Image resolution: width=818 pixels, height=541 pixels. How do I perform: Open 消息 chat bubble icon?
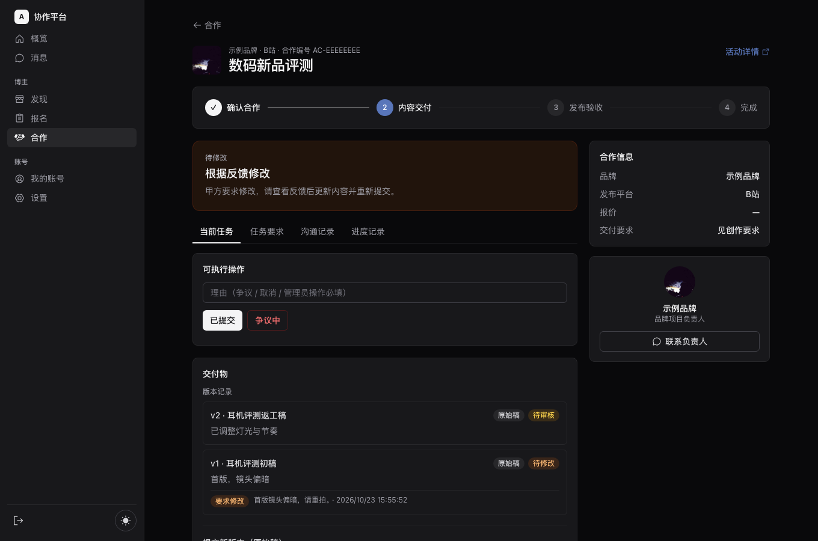point(19,58)
